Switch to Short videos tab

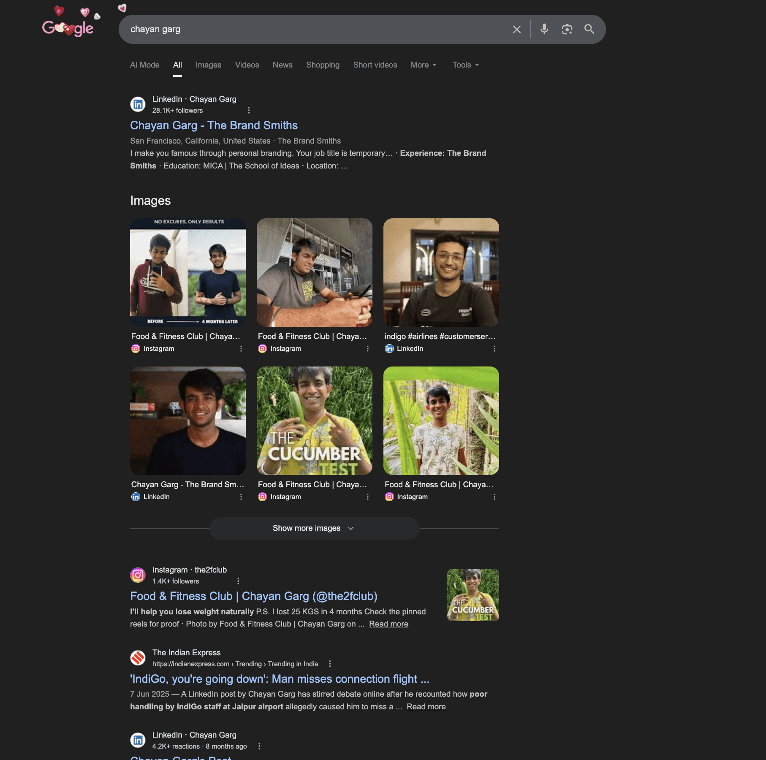click(x=375, y=65)
